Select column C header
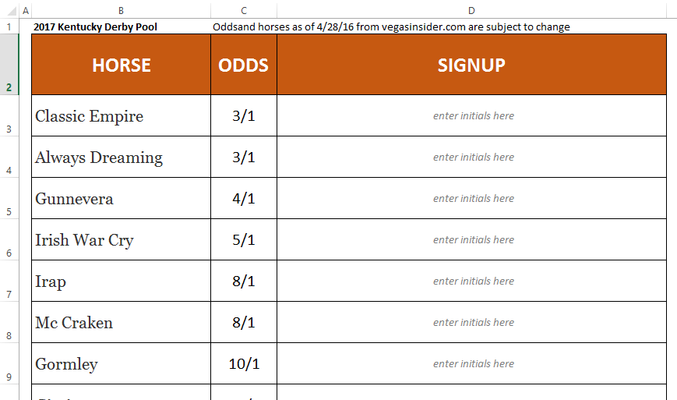The height and width of the screenshot is (400, 677). click(x=244, y=10)
